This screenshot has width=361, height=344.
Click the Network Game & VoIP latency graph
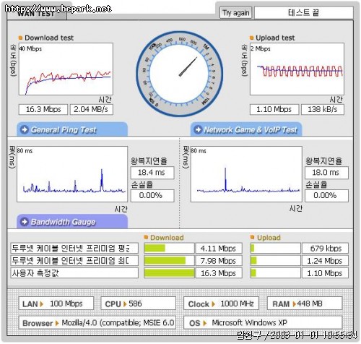coord(246,174)
